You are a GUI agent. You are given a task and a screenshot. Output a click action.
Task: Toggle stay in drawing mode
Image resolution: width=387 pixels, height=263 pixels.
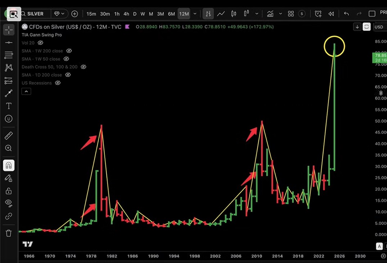[x=9, y=178]
